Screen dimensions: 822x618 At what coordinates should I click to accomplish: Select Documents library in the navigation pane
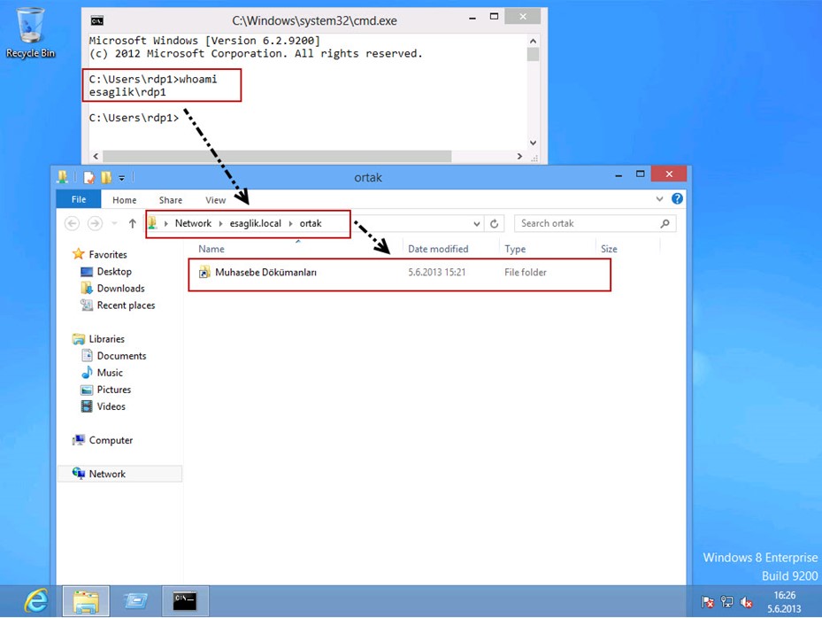pos(121,356)
